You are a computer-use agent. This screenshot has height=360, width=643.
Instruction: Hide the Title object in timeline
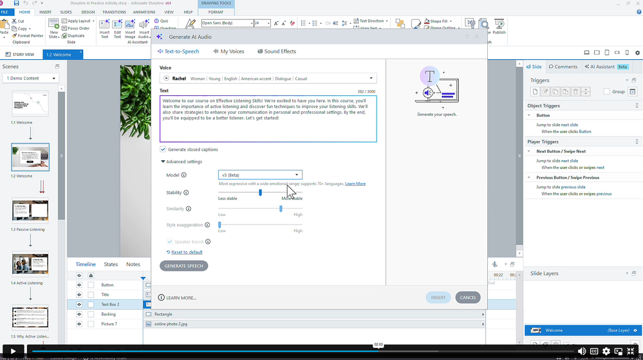(x=79, y=294)
